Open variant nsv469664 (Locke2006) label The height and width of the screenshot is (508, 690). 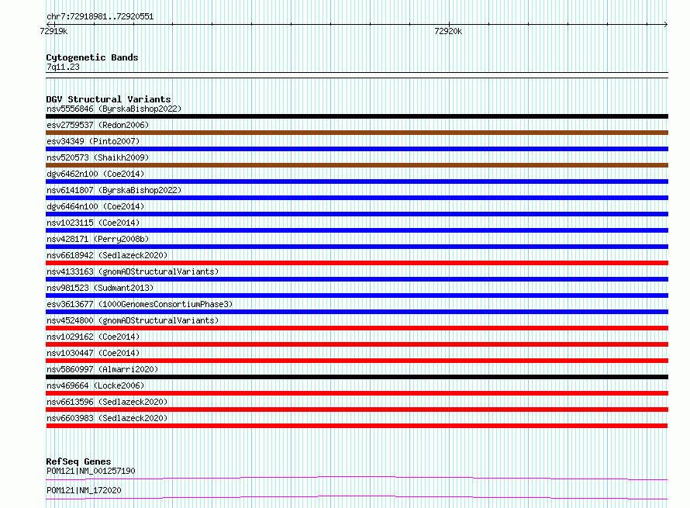(x=95, y=385)
